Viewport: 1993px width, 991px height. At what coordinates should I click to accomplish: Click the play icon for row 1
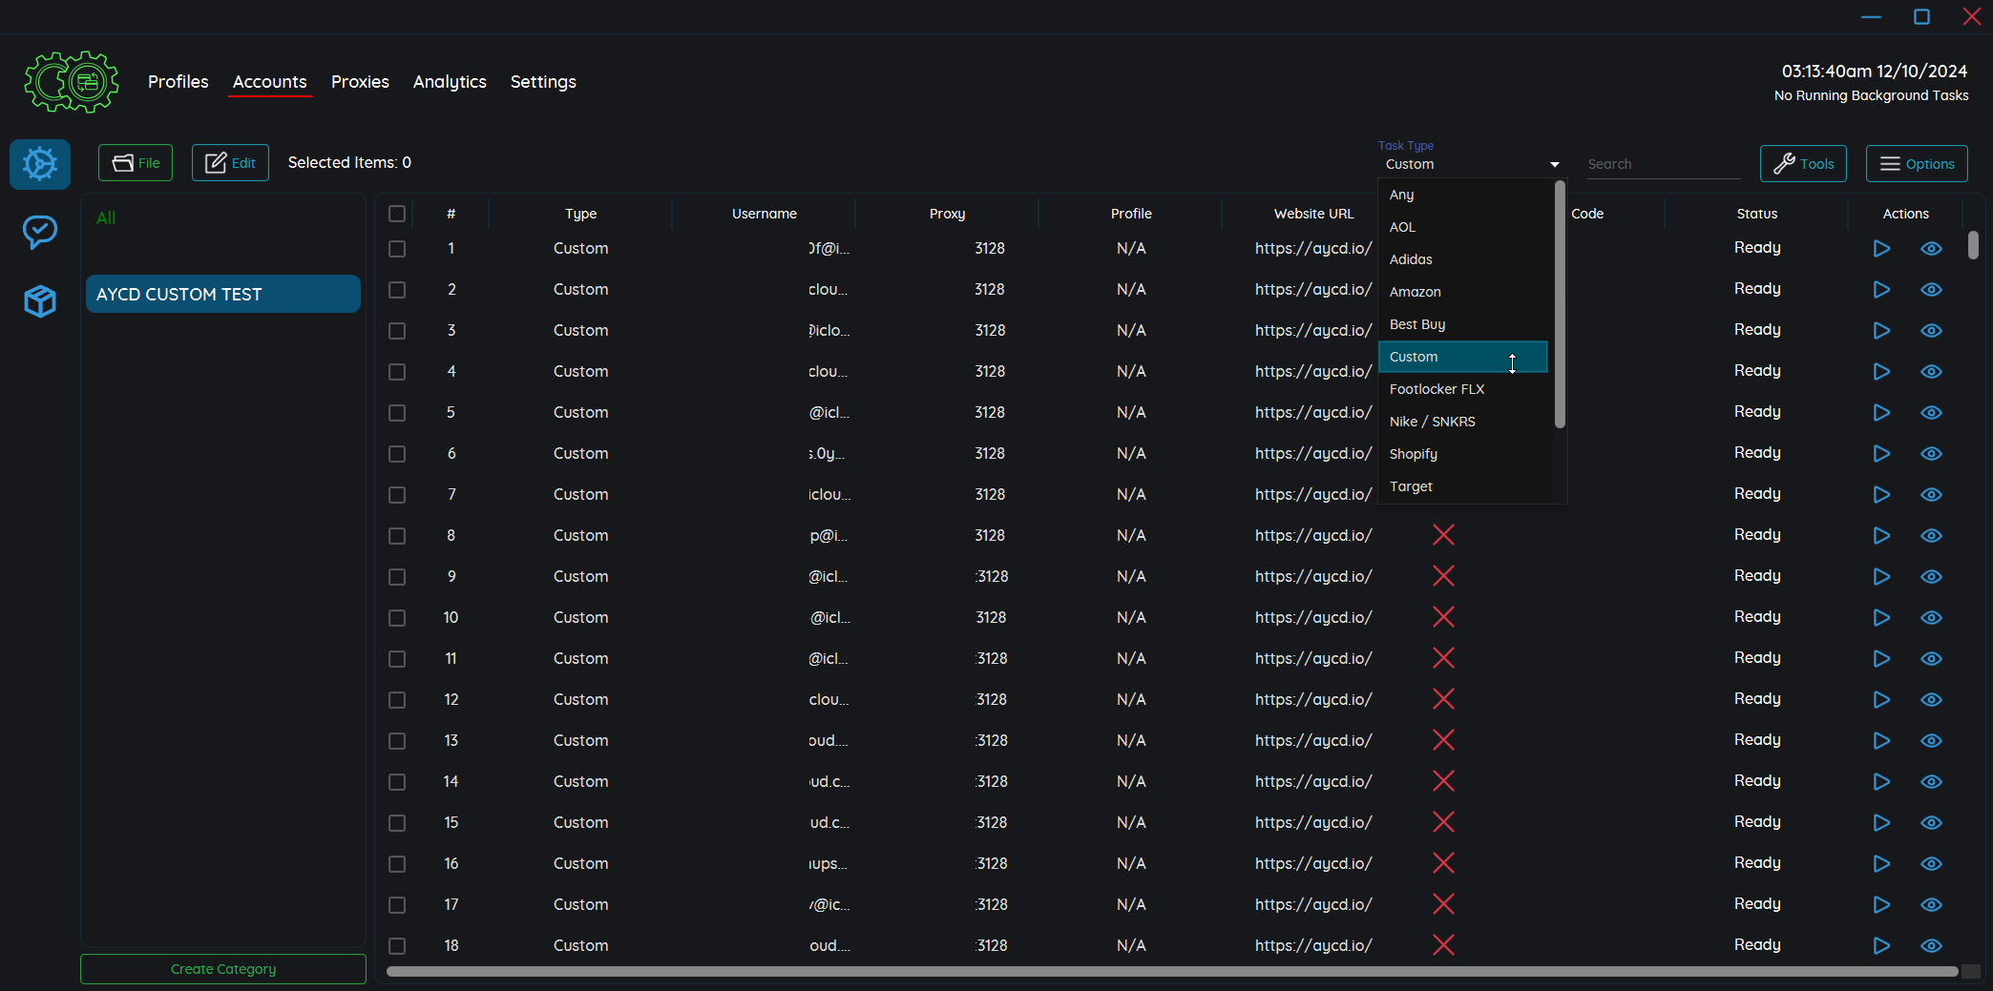tap(1880, 249)
